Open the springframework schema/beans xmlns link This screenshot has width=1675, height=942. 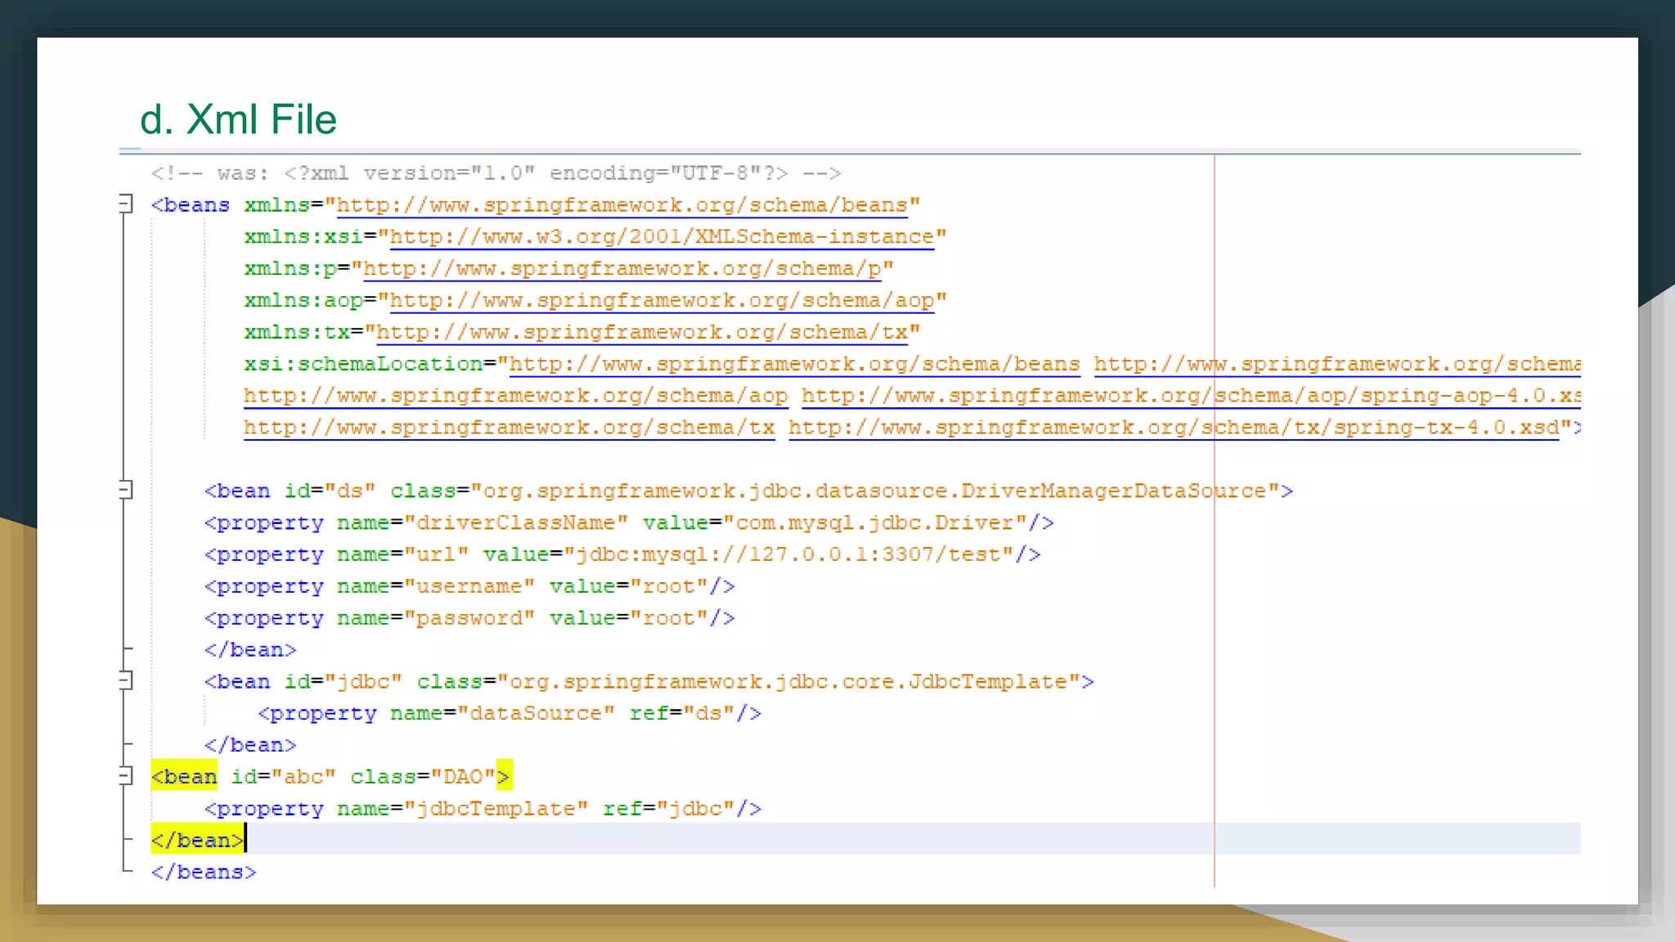(622, 205)
